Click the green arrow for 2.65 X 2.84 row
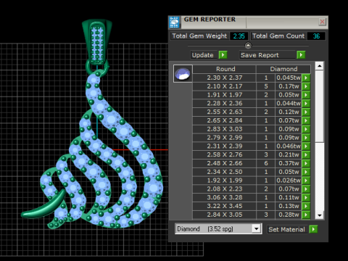Image resolution: width=348 pixels, height=261 pixels. point(306,120)
